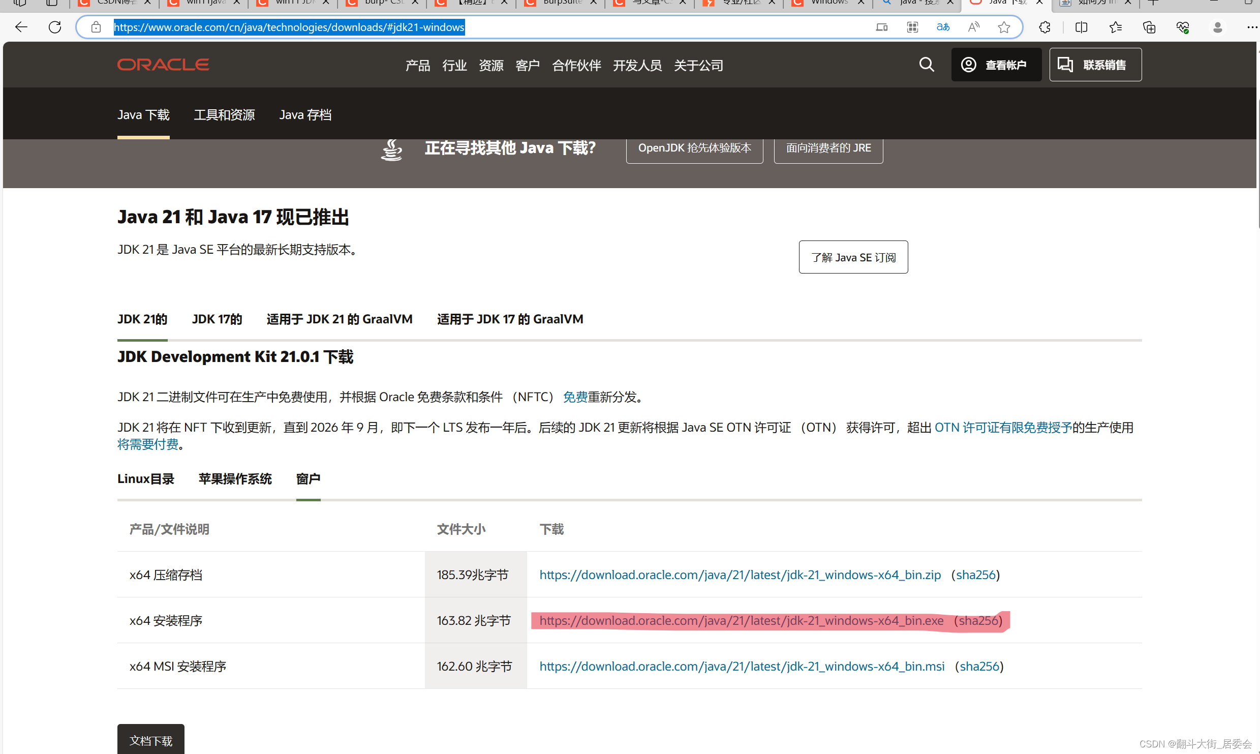
Task: Click the translate page icon
Action: point(943,27)
